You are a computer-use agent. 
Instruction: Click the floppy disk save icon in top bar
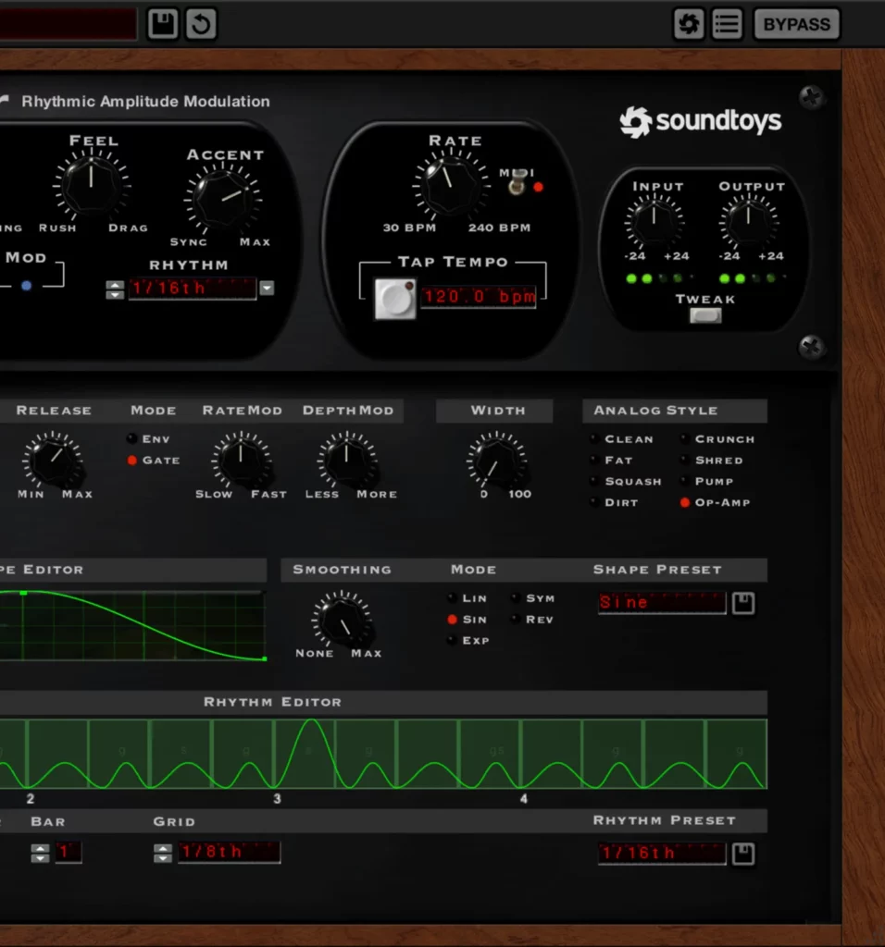point(163,24)
